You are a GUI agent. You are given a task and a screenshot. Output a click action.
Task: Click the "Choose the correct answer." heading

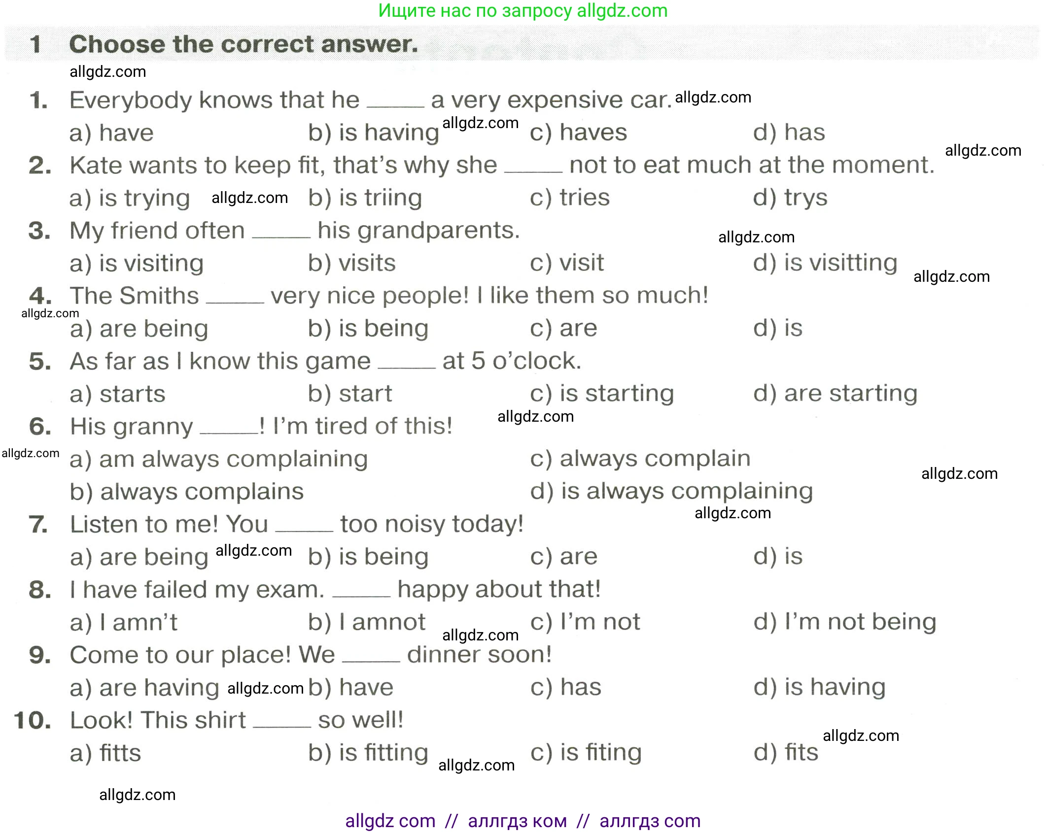(x=244, y=44)
